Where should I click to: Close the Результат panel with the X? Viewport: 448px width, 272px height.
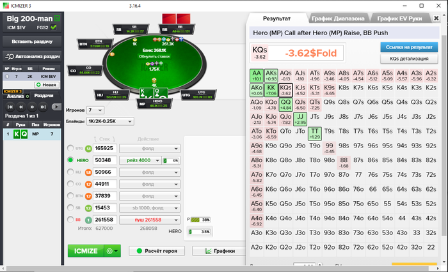coord(436,19)
